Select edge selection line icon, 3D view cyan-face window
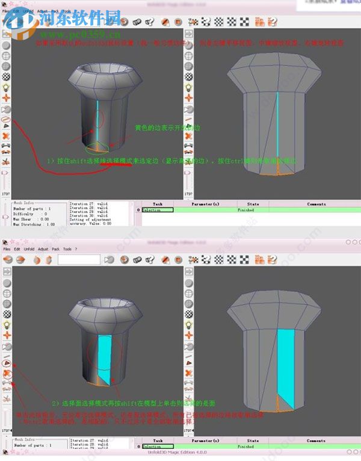Screen dimensions: 361x461 coord(7,356)
